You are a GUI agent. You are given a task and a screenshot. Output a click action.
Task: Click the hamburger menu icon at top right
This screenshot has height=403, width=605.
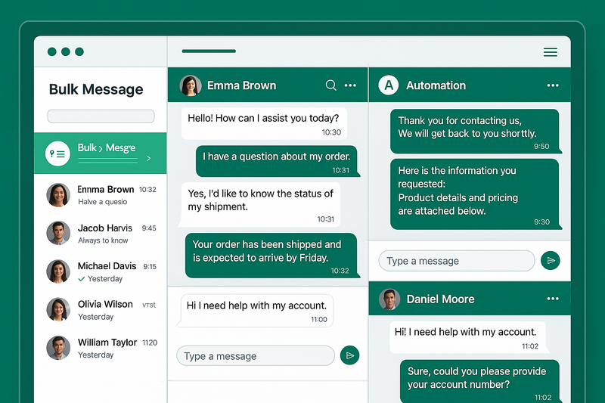click(x=551, y=52)
